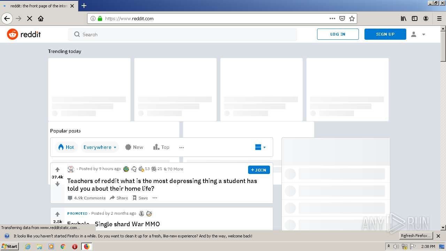Viewport: 446px width, 251px height.
Task: Stop loading the page
Action: (30, 18)
